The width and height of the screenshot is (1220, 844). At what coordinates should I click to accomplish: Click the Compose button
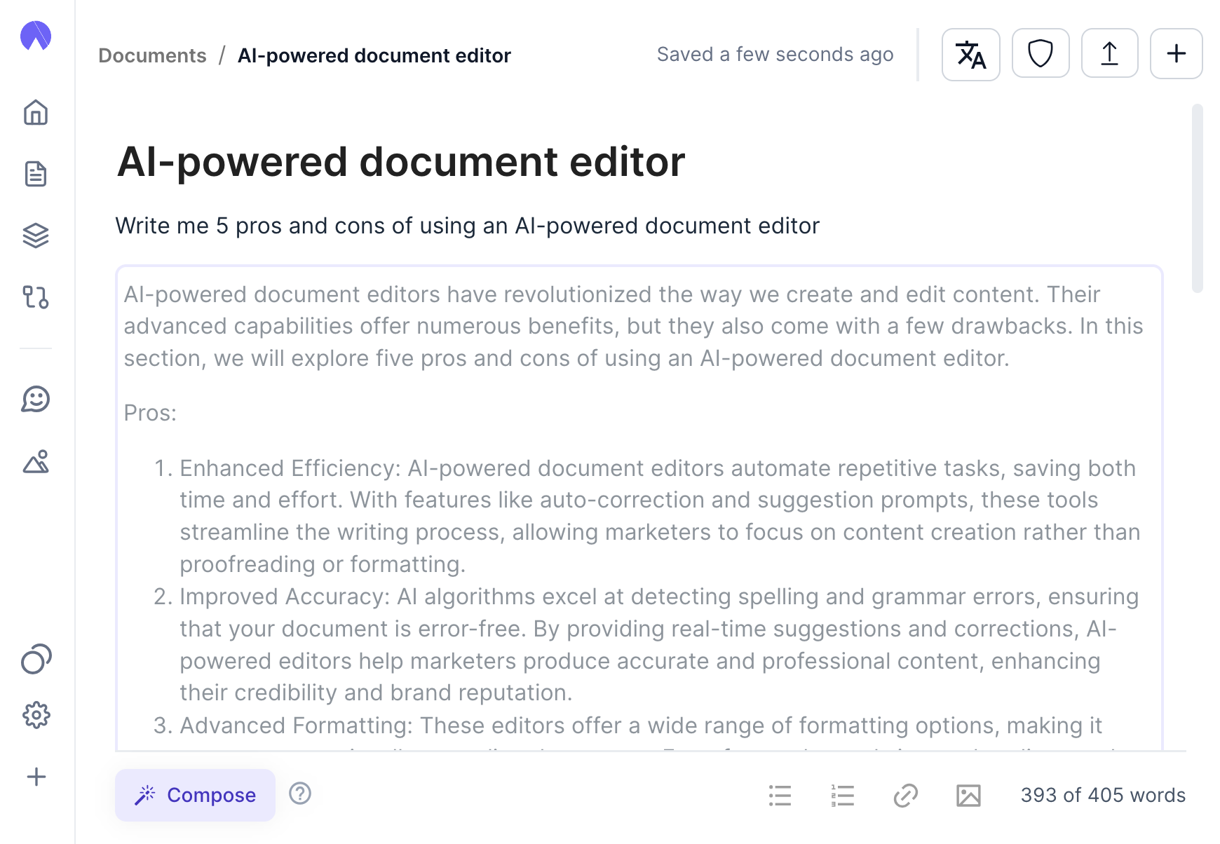[x=195, y=795]
